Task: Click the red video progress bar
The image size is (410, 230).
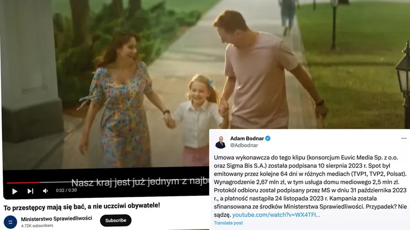Action: [23, 182]
